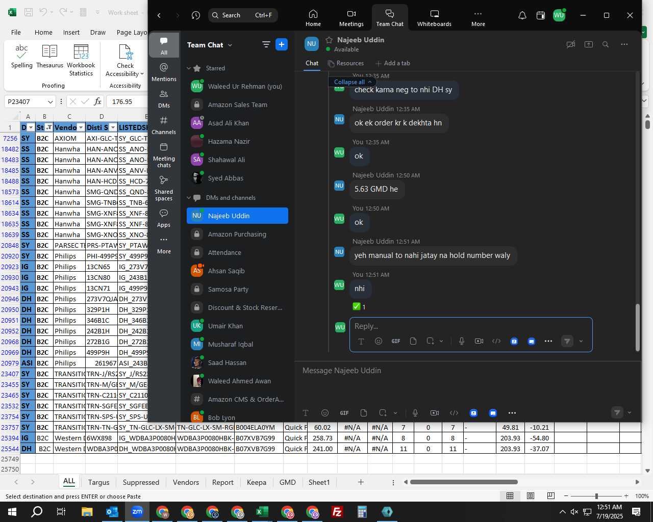Screen dimensions: 653x522
Task: Toggle the star next to Najeeb Uddin
Action: [x=329, y=40]
